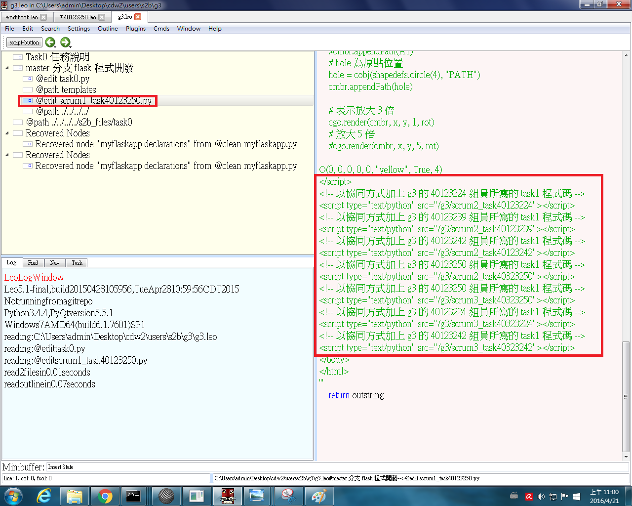
Task: Close the 40123250.leo tab
Action: tap(102, 17)
